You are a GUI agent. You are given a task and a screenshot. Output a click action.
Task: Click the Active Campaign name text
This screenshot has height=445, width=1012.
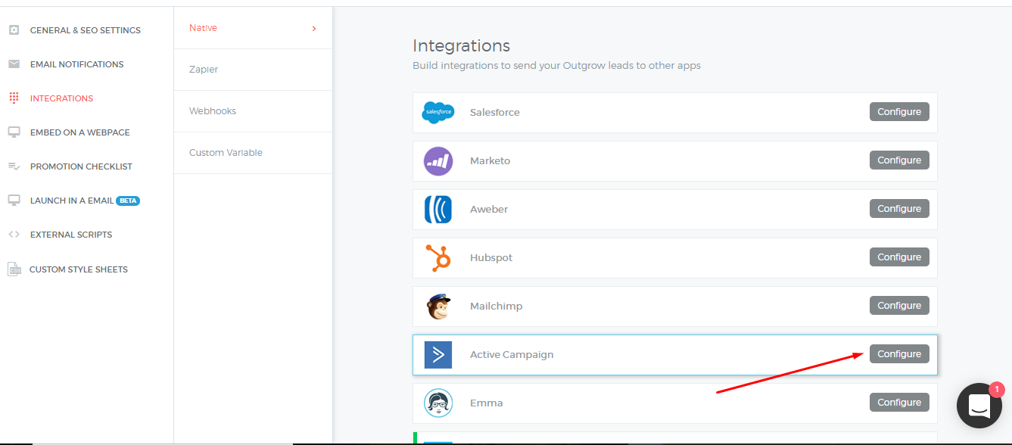tap(512, 355)
